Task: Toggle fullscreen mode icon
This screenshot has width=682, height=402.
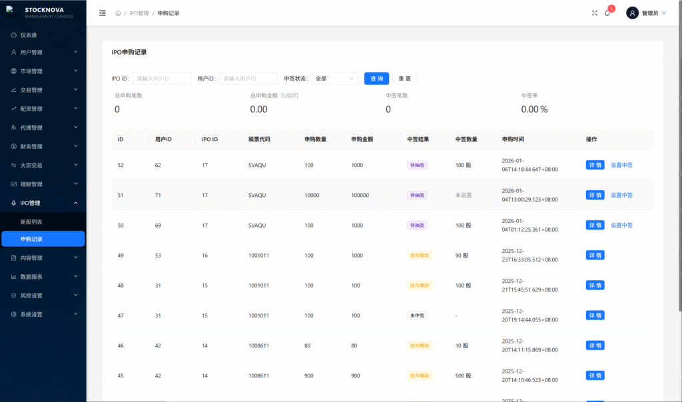Action: click(594, 13)
